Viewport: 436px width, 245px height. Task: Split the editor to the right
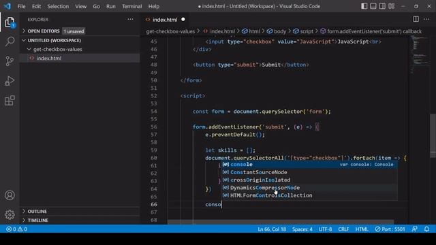[416, 19]
